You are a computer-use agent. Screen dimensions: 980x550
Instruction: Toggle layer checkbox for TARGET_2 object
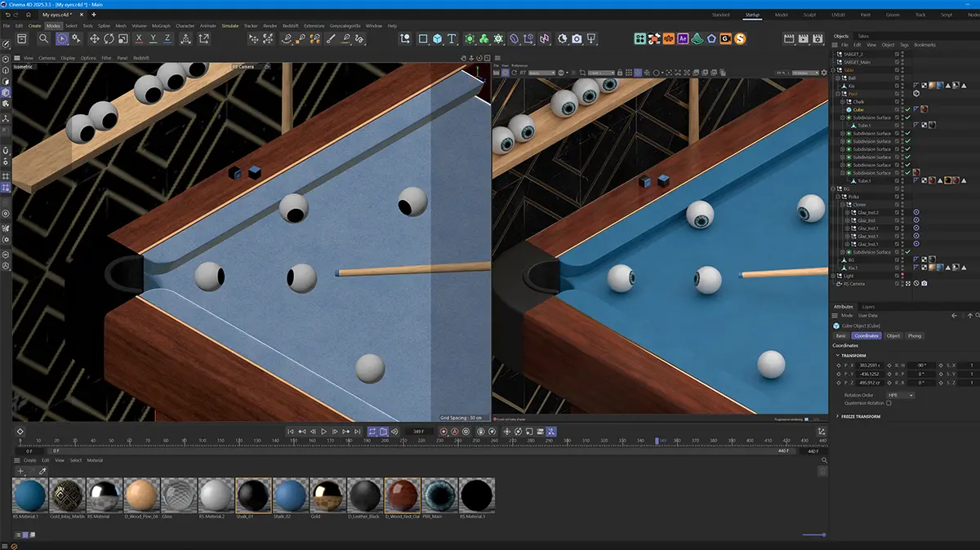tap(897, 54)
